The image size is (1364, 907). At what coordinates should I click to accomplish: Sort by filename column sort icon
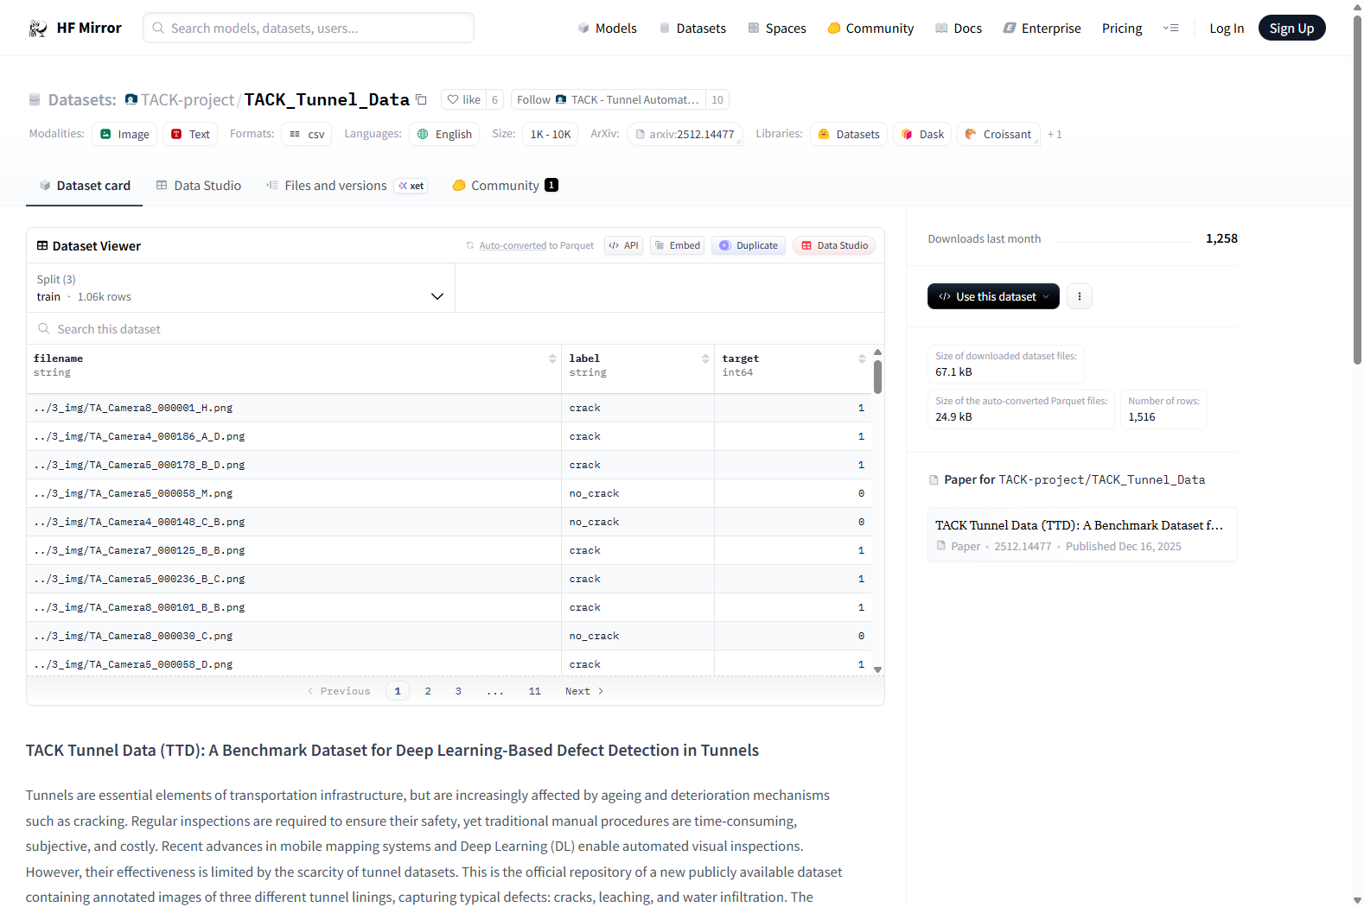(x=552, y=358)
